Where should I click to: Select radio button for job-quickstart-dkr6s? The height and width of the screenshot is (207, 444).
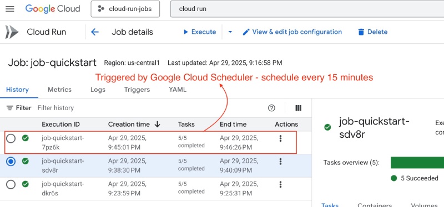[x=11, y=184]
